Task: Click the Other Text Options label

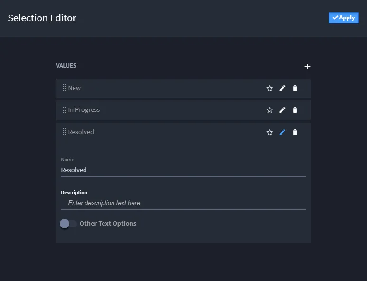Action: (108, 224)
